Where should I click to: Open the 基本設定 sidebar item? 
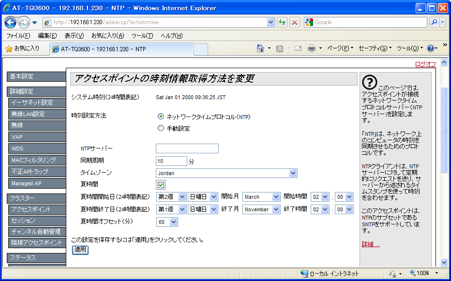36,76
